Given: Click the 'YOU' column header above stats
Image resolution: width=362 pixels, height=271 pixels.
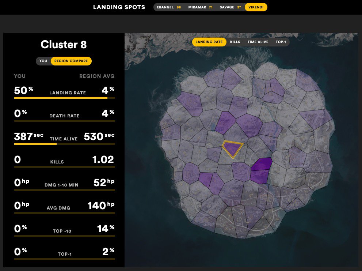Looking at the screenshot, I should click(20, 76).
